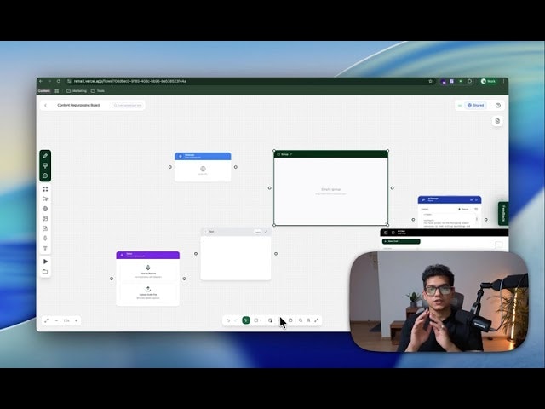Click the Shared button
This screenshot has height=409, width=545.
[x=476, y=105]
